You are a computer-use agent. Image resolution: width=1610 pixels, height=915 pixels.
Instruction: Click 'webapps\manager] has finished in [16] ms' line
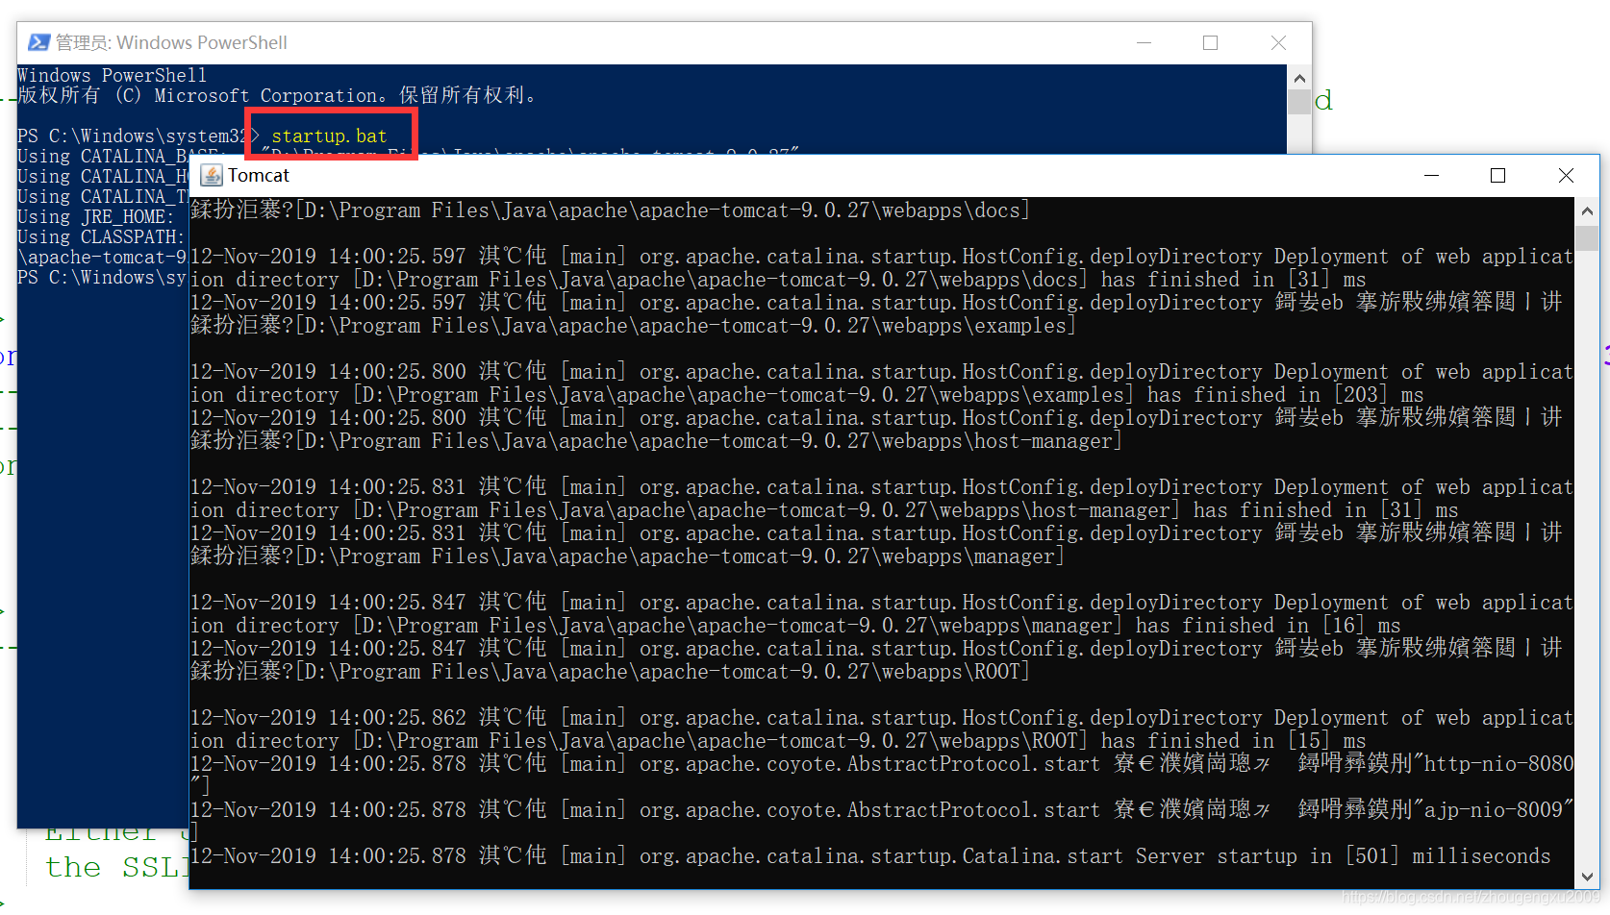[794, 626]
